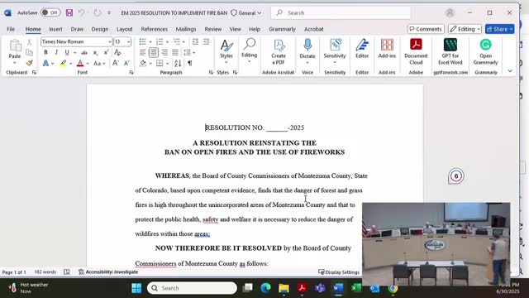Toggle Italic formatting
The height and width of the screenshot is (298, 529).
[x=56, y=52]
